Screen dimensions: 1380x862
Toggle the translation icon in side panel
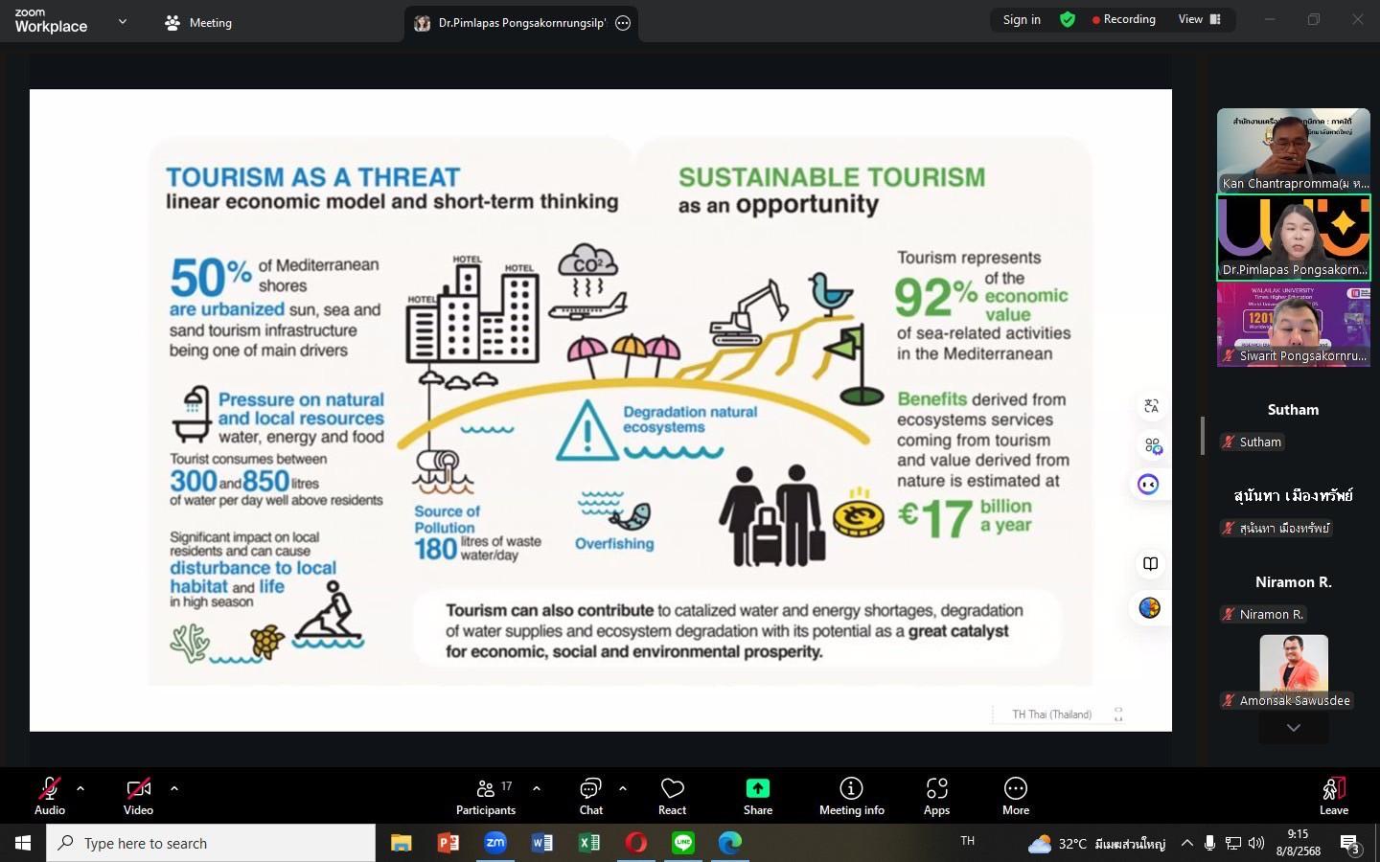tap(1151, 406)
